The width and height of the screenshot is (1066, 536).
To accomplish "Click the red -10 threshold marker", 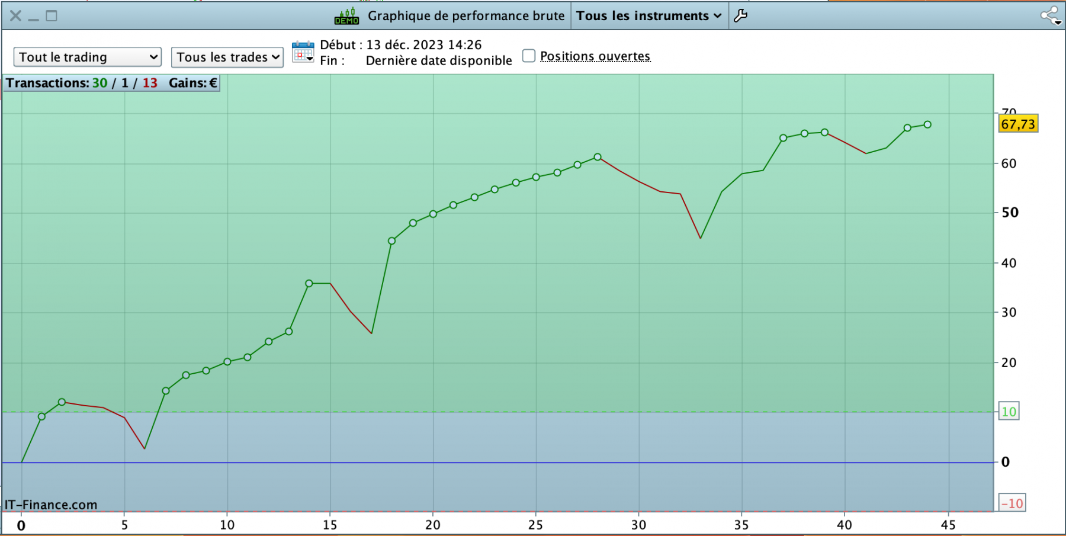I will point(1012,503).
